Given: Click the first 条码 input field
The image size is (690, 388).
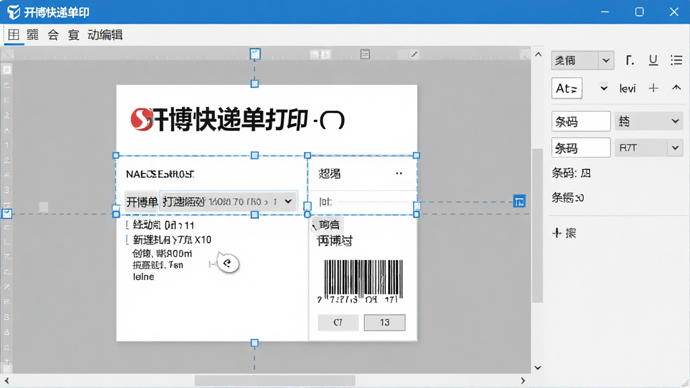Looking at the screenshot, I should click(x=581, y=121).
